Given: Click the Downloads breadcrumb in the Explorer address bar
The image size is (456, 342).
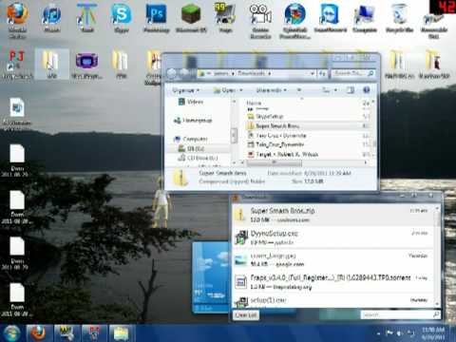Looking at the screenshot, I should click(x=251, y=73).
